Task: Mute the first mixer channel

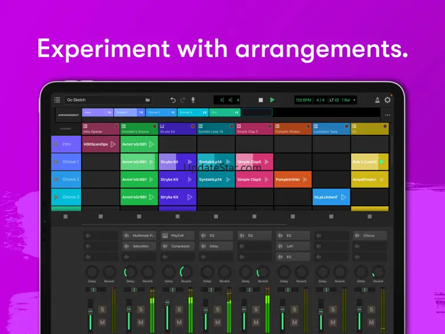Action: pyautogui.click(x=102, y=323)
